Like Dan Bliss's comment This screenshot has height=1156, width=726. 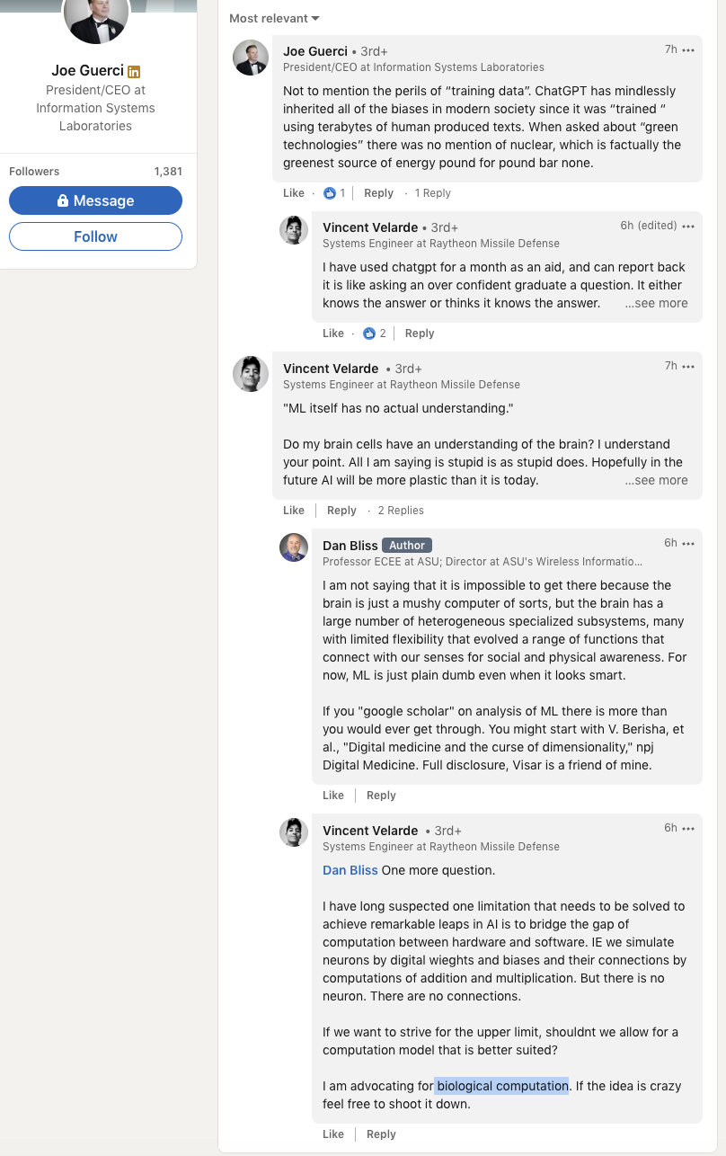click(x=333, y=796)
